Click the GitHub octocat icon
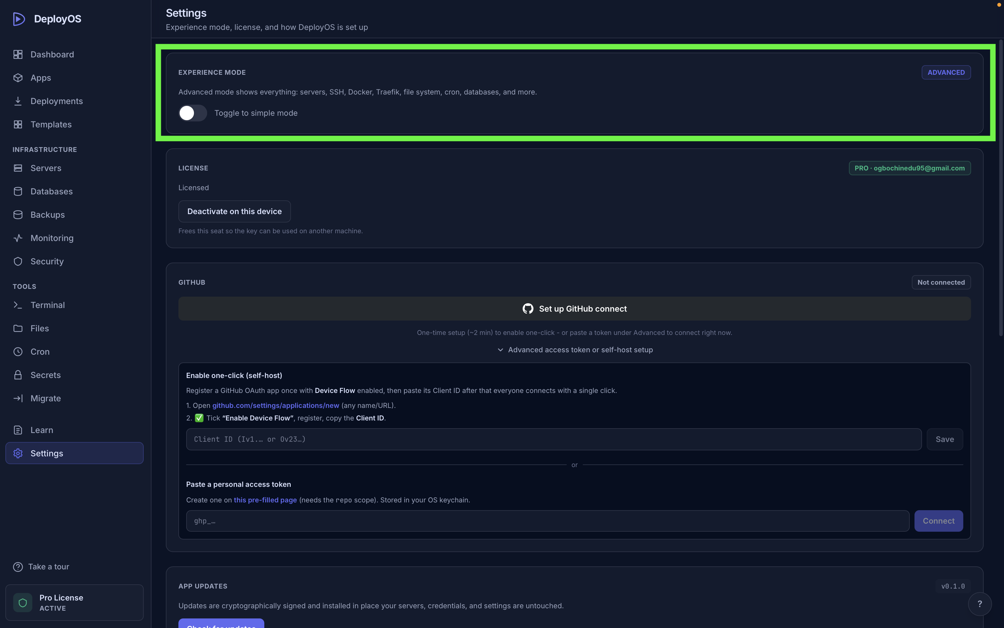This screenshot has width=1004, height=628. point(528,309)
